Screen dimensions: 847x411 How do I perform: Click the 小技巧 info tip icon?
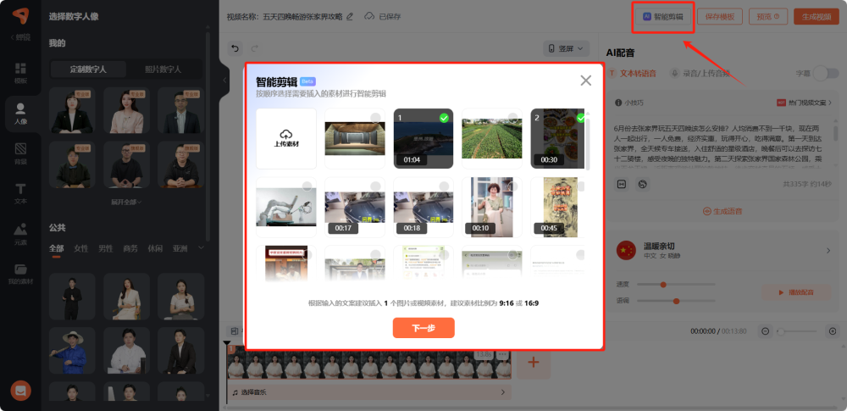point(619,103)
